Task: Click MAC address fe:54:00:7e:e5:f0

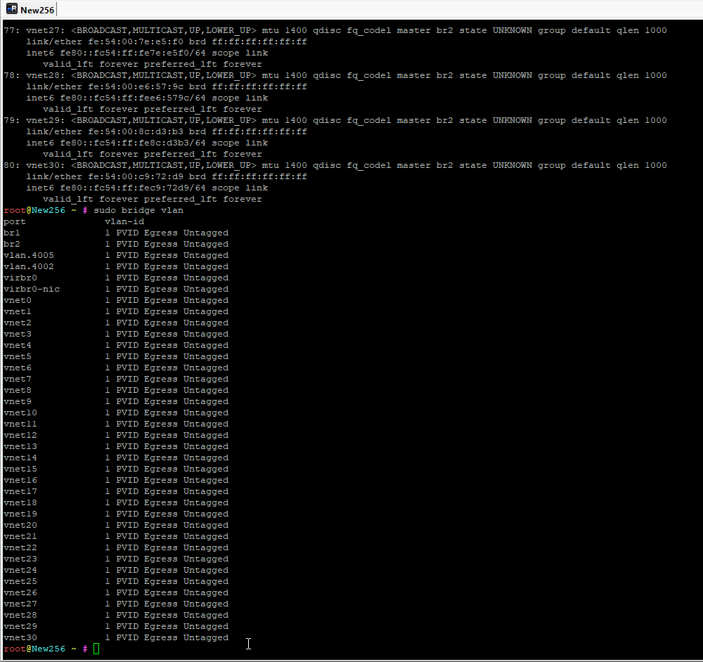Action: click(x=136, y=41)
